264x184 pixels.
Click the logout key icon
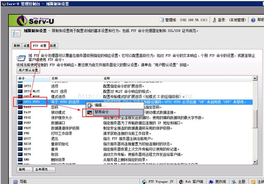coord(253,182)
